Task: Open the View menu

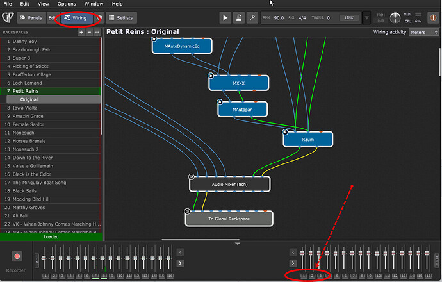Action: (43, 4)
